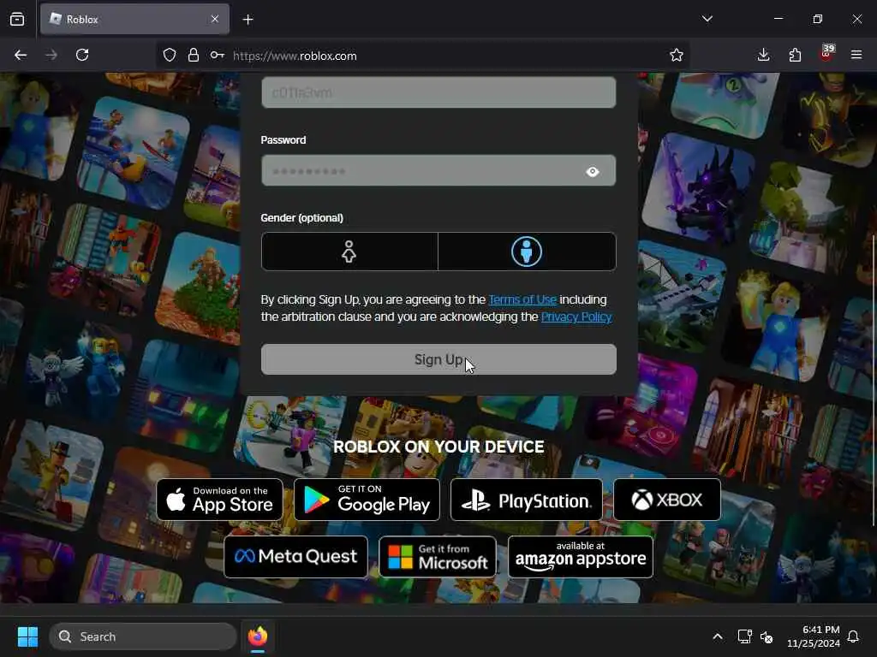Screen dimensions: 877x657
Task: Click the roblox.com address bar
Action: point(425,56)
